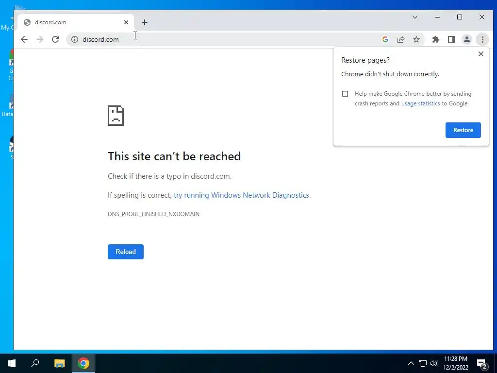Viewport: 497px width, 373px height.
Task: Open the usage statistics link
Action: (x=421, y=103)
